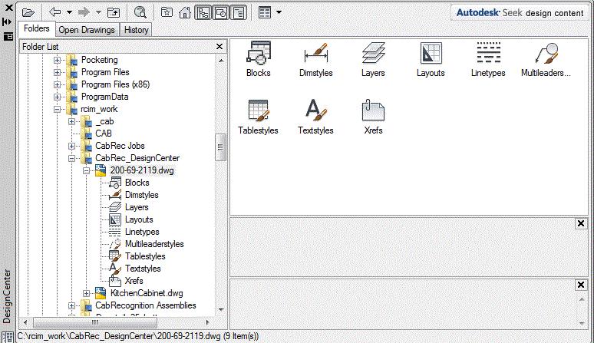Open the Textstyles icon in content pane
This screenshot has width=594, height=343.
pyautogui.click(x=316, y=115)
